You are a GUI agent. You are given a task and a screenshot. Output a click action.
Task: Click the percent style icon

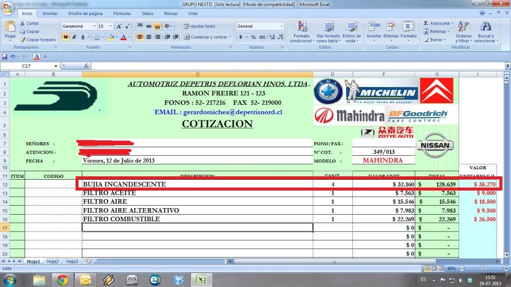[x=253, y=37]
